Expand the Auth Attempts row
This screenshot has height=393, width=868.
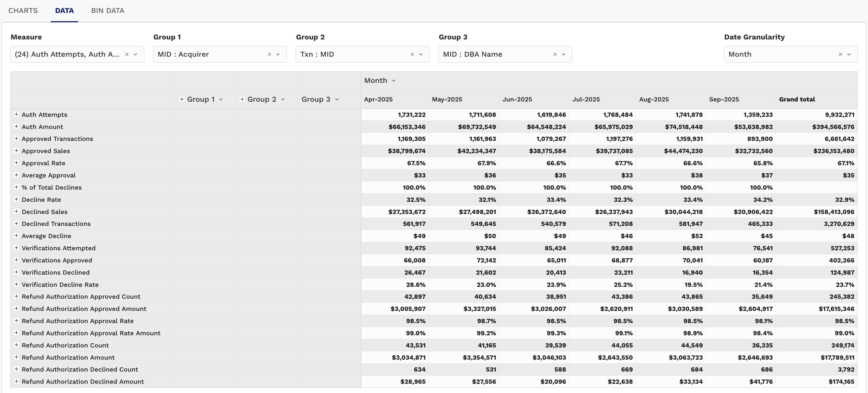tap(16, 114)
